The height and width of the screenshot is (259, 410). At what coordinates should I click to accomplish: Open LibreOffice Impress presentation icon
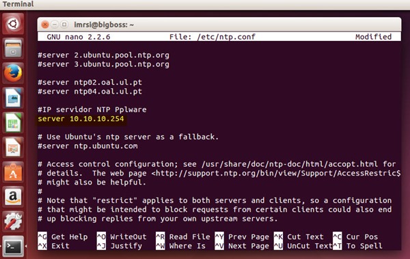tap(13, 147)
